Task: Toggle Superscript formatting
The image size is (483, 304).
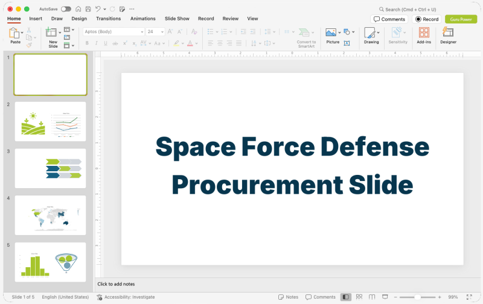Action: pos(125,43)
